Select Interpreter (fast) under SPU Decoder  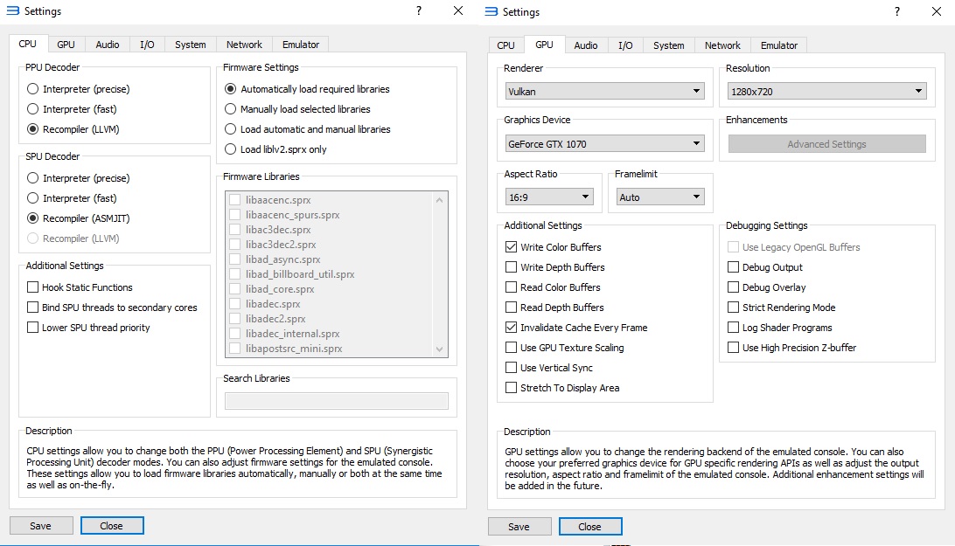pos(33,198)
